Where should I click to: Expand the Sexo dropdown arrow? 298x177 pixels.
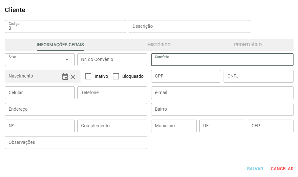pos(67,60)
